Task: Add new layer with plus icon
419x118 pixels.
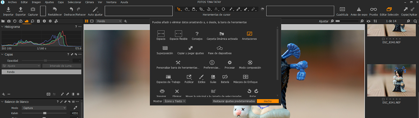Action: (4, 94)
